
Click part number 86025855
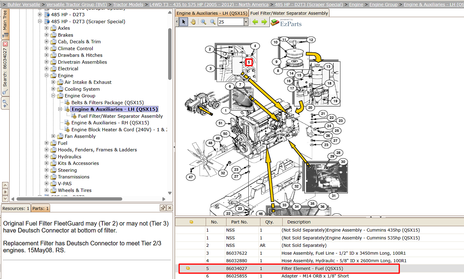coord(237,276)
